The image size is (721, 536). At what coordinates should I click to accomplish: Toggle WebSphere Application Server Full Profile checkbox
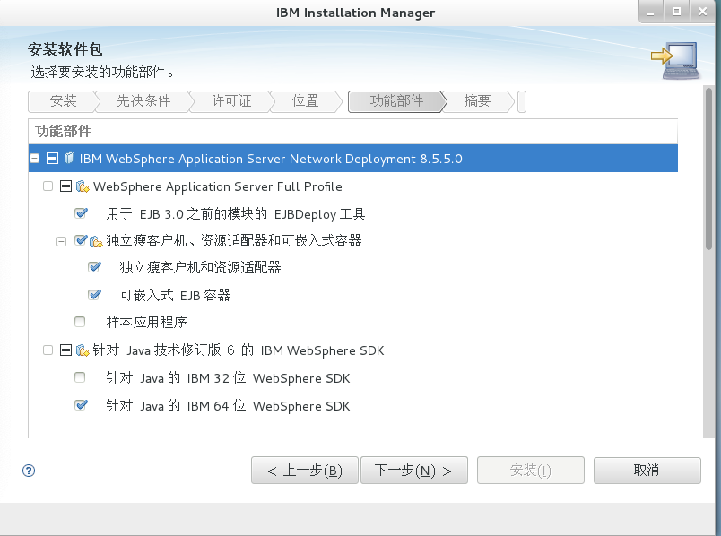click(65, 186)
